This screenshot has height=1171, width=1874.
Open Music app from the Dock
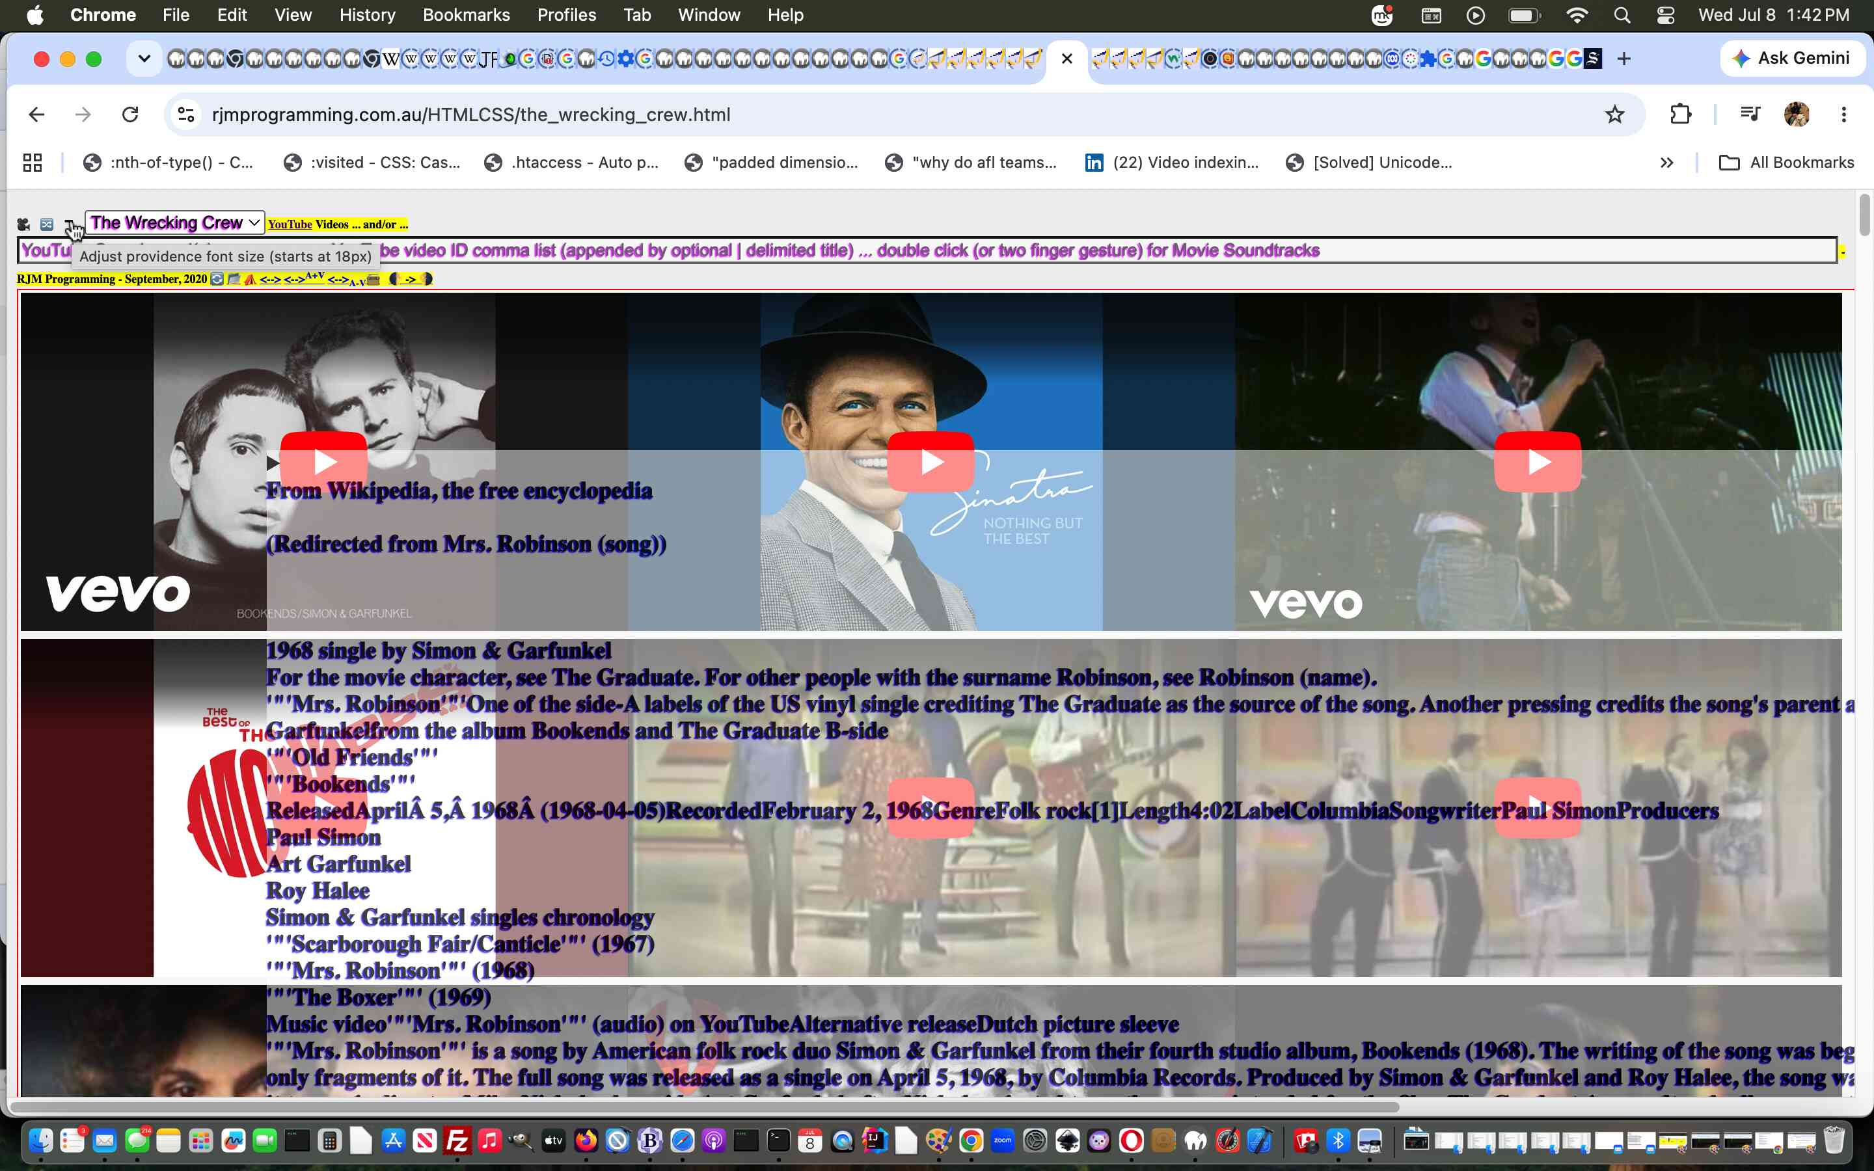[x=489, y=1141]
